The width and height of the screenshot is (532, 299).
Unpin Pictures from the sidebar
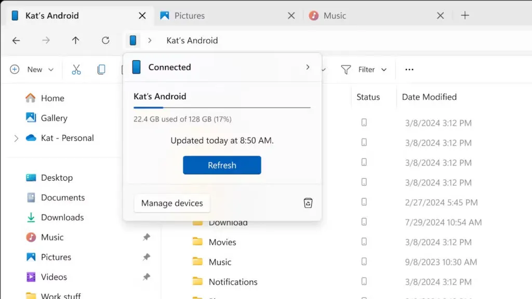pyautogui.click(x=146, y=256)
